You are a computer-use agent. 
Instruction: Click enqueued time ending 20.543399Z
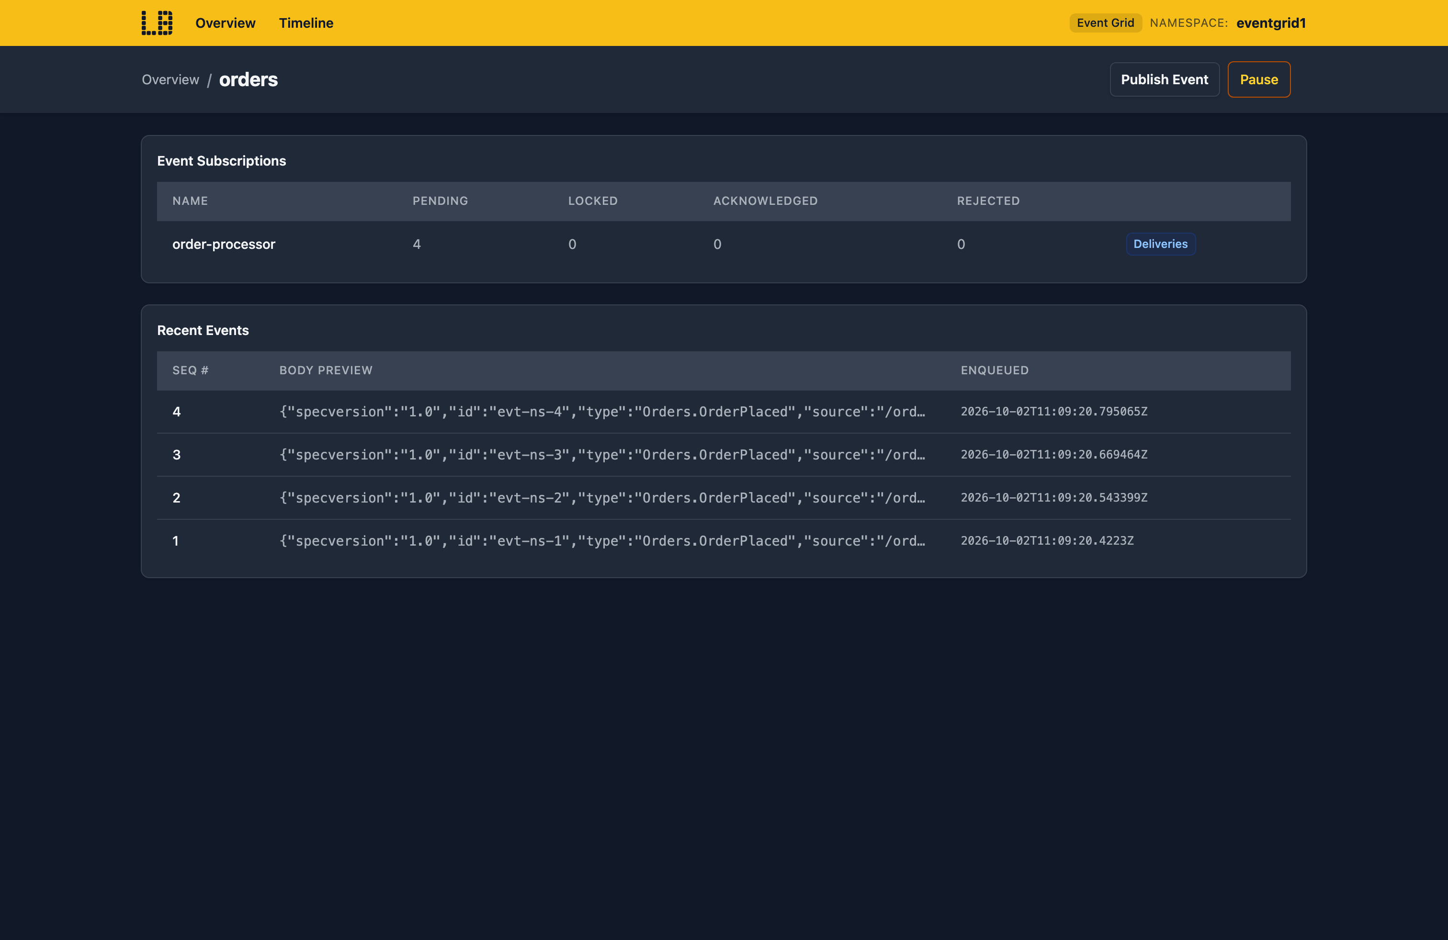coord(1054,498)
